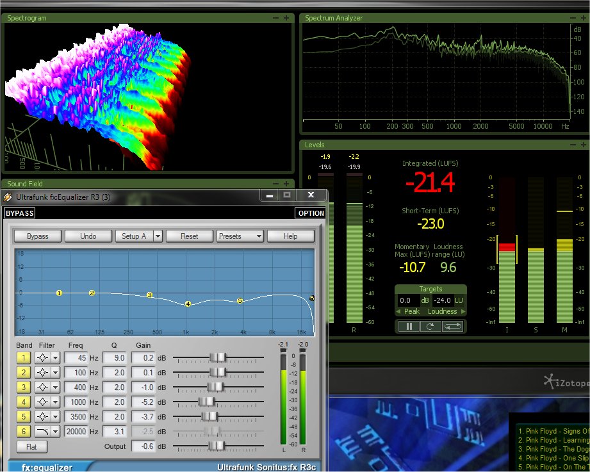Open the Presets dropdown

tap(240, 236)
